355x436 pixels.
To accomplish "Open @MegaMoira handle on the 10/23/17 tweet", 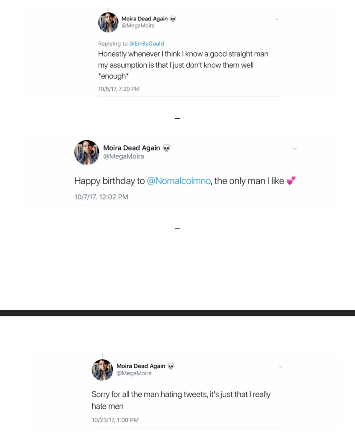I will click(134, 373).
